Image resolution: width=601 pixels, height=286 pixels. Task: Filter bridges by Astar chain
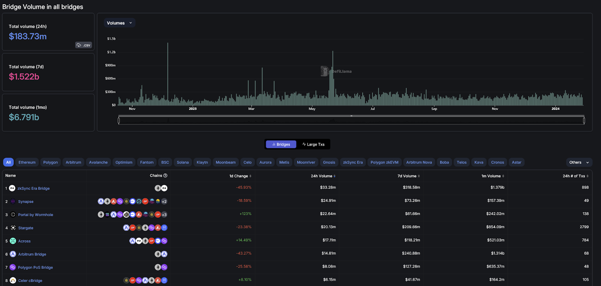click(x=516, y=163)
